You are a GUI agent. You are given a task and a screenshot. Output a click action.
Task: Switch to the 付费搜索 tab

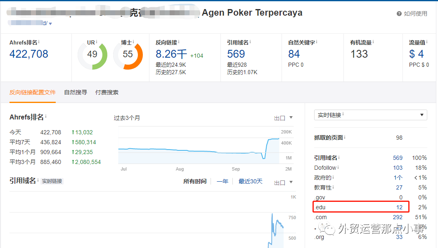click(107, 93)
